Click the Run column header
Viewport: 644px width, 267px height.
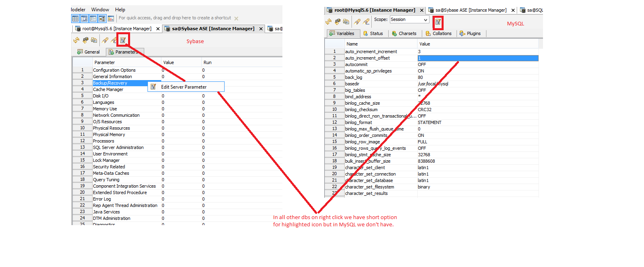click(x=242, y=62)
